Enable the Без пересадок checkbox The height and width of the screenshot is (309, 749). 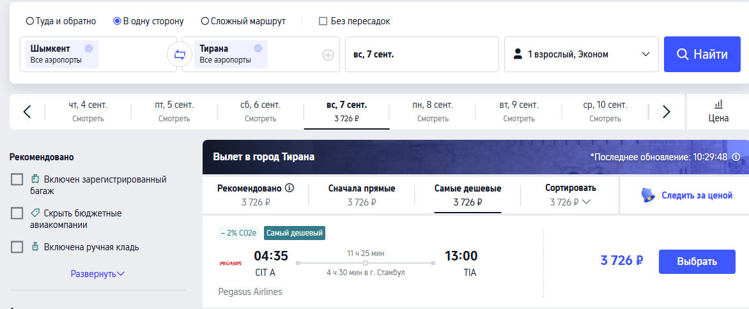pos(323,21)
